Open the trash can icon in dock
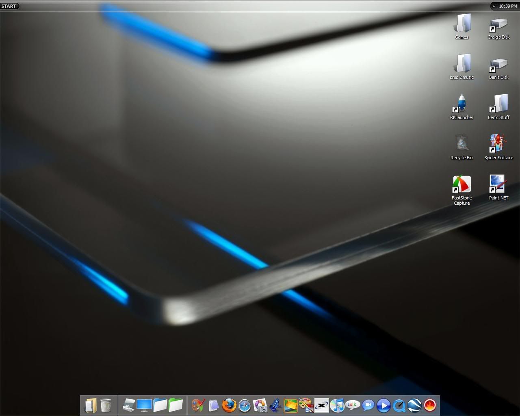Viewport: 520px width, 416px height. (106, 405)
